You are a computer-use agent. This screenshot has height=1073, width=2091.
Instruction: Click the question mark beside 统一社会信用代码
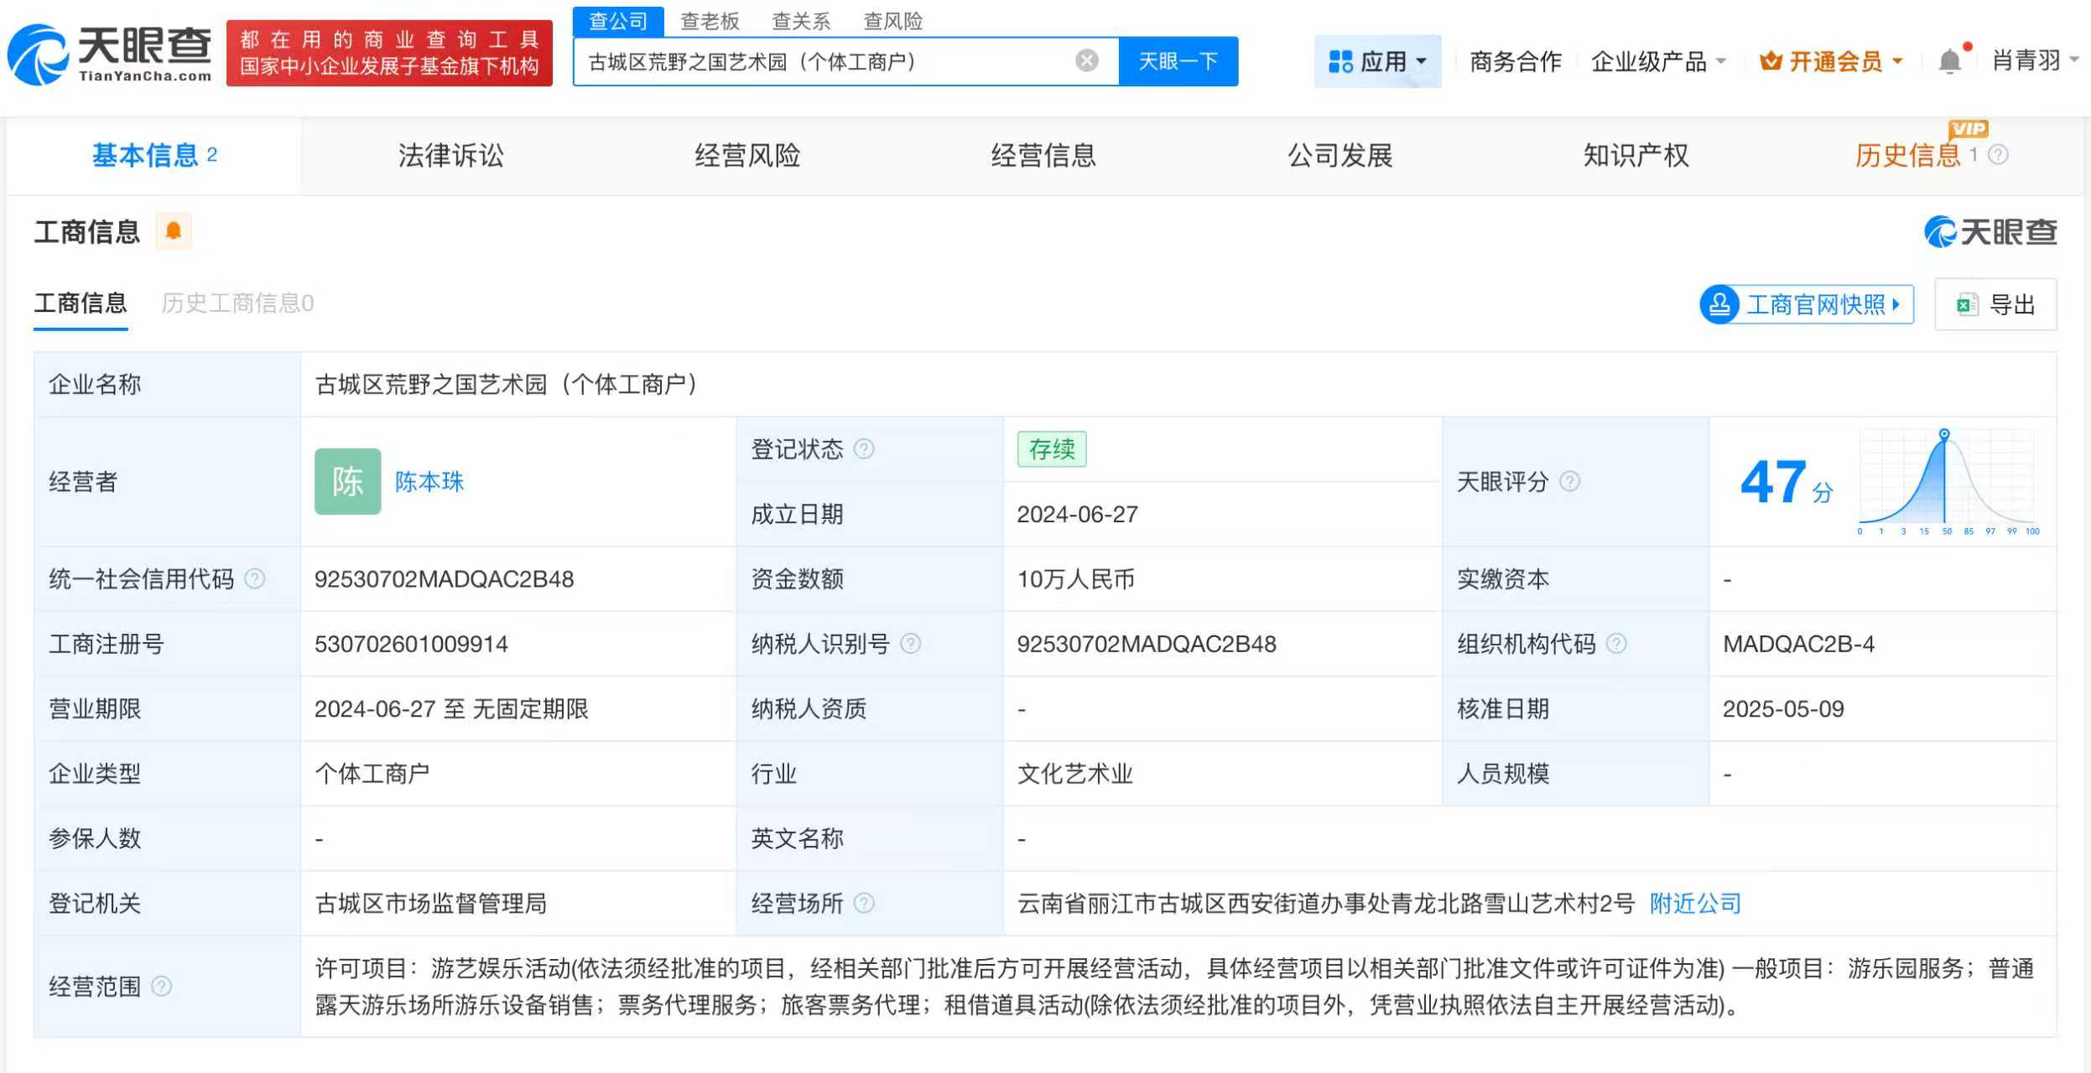tap(255, 578)
